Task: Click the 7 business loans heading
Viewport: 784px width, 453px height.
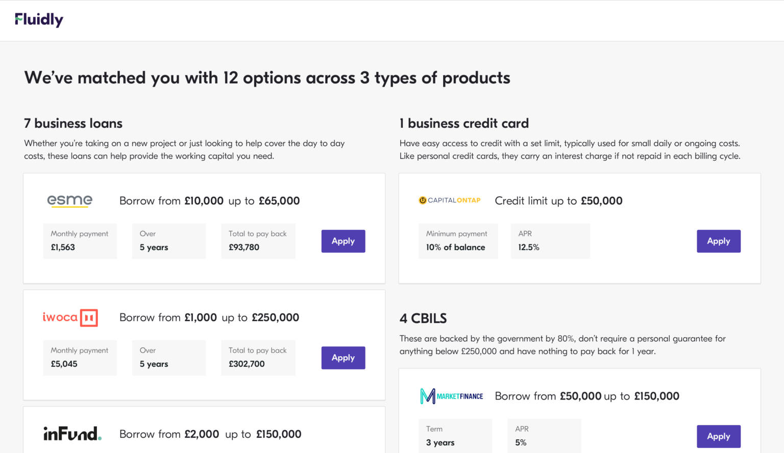Action: 73,123
